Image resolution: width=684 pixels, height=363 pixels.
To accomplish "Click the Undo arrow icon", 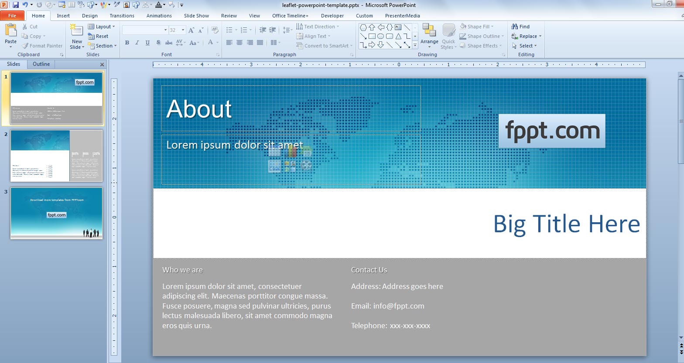I will tap(25, 5).
